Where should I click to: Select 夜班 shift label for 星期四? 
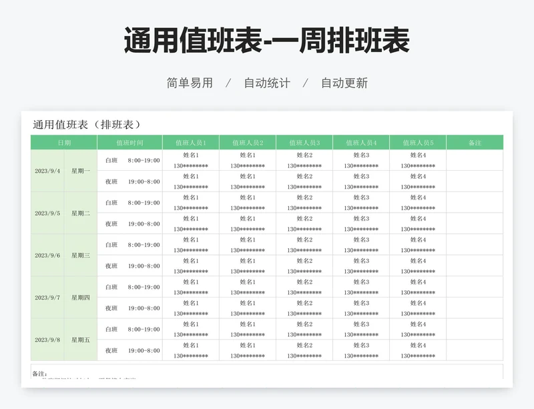coord(111,308)
